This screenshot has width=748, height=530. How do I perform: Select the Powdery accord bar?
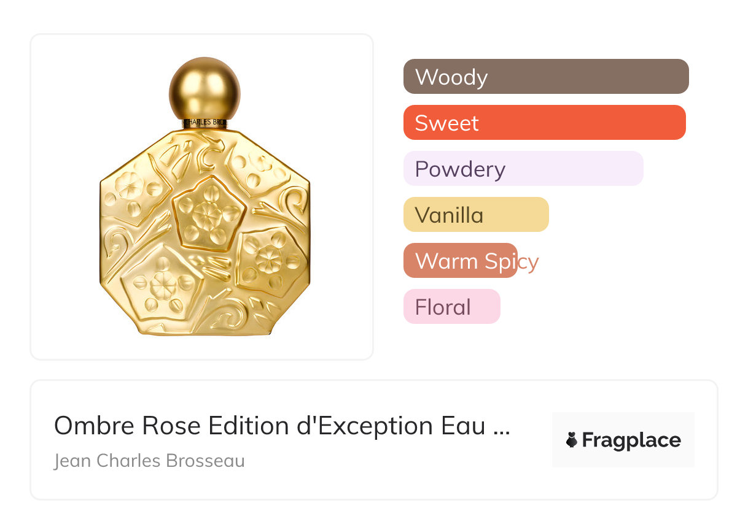pyautogui.click(x=523, y=169)
